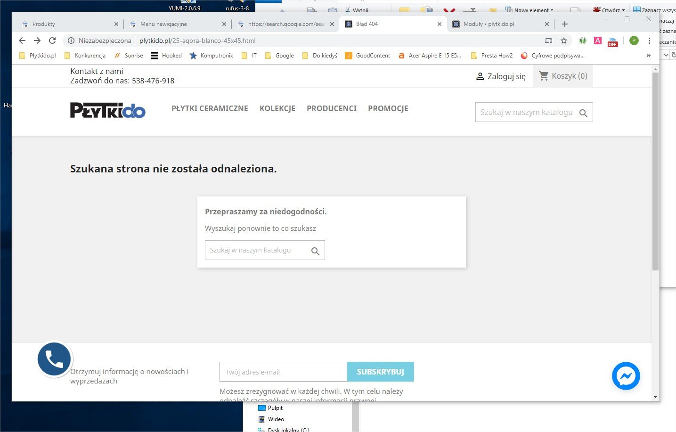
Task: Close the Błąd 404 tab
Action: [x=440, y=24]
